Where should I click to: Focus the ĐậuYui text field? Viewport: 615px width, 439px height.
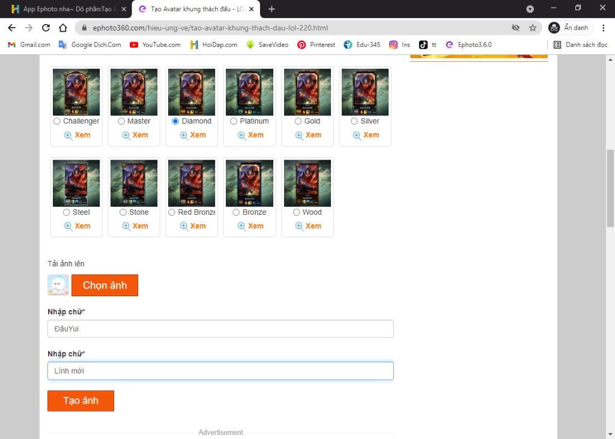(x=220, y=329)
